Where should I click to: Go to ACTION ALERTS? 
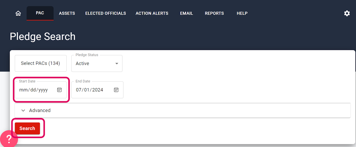pyautogui.click(x=152, y=13)
